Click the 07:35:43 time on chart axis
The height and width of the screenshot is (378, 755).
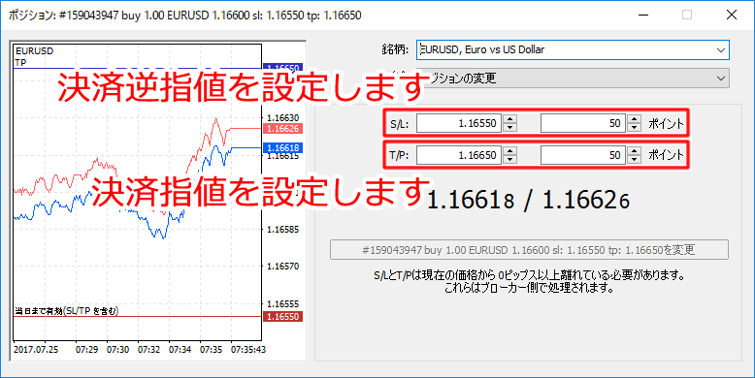pyautogui.click(x=248, y=350)
